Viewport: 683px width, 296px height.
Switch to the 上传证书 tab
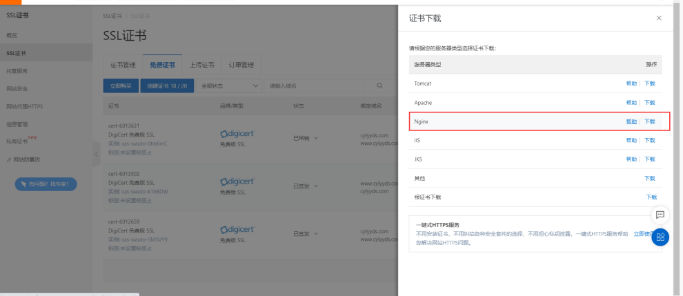coord(201,65)
